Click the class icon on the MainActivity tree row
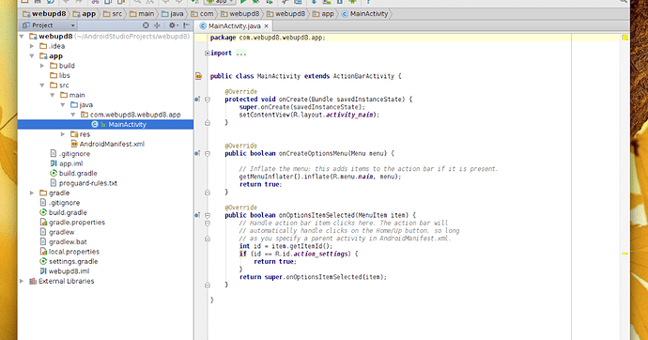The width and height of the screenshot is (648, 340). (x=95, y=124)
